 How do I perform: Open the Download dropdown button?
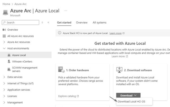128,95
